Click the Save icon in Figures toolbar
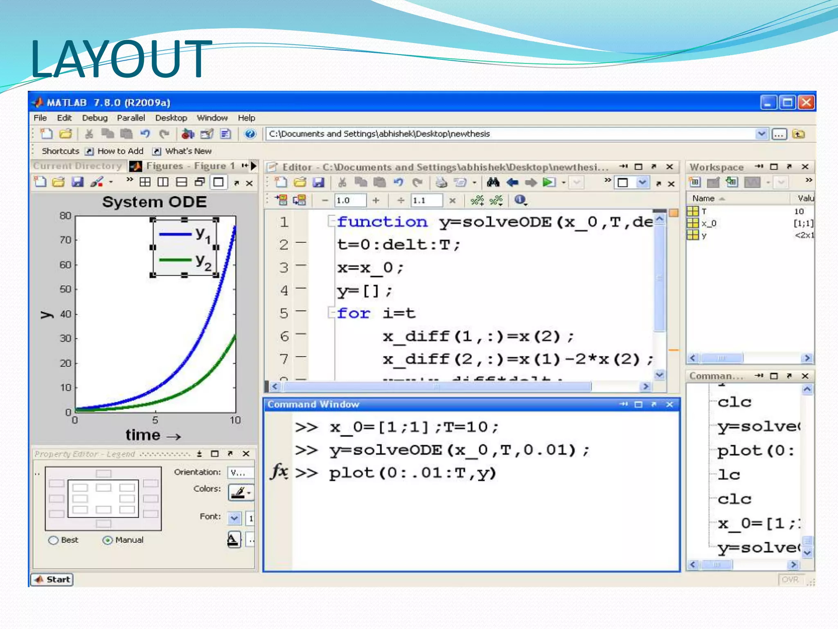Screen dimensions: 838x629 [x=77, y=182]
